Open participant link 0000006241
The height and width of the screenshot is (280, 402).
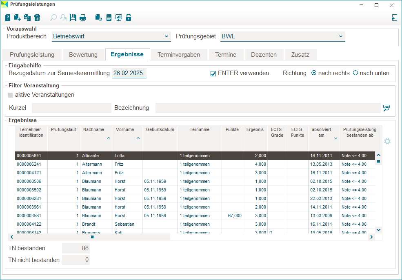(29, 164)
